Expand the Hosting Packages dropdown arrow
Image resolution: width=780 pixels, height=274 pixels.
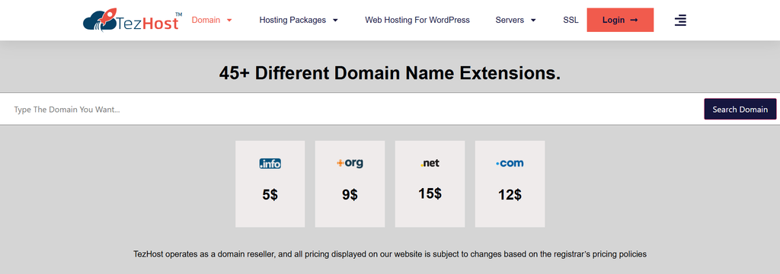point(335,21)
